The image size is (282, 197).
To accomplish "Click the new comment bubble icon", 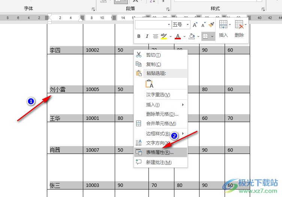I will (138, 162).
